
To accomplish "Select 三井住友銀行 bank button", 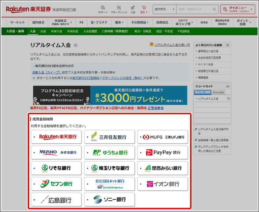I will point(109,137).
